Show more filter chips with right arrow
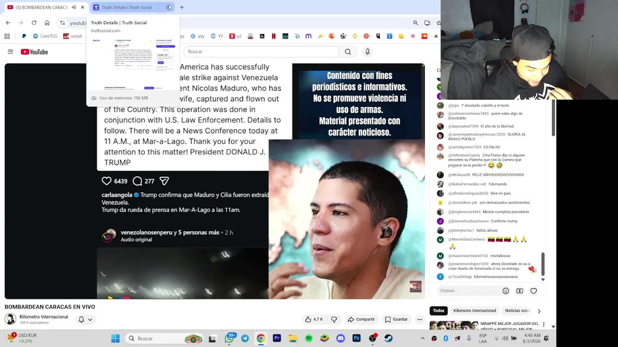The width and height of the screenshot is (618, 347). click(539, 311)
